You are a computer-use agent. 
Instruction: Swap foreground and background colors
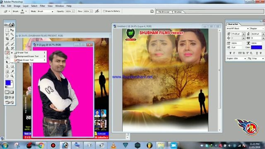[12, 81]
